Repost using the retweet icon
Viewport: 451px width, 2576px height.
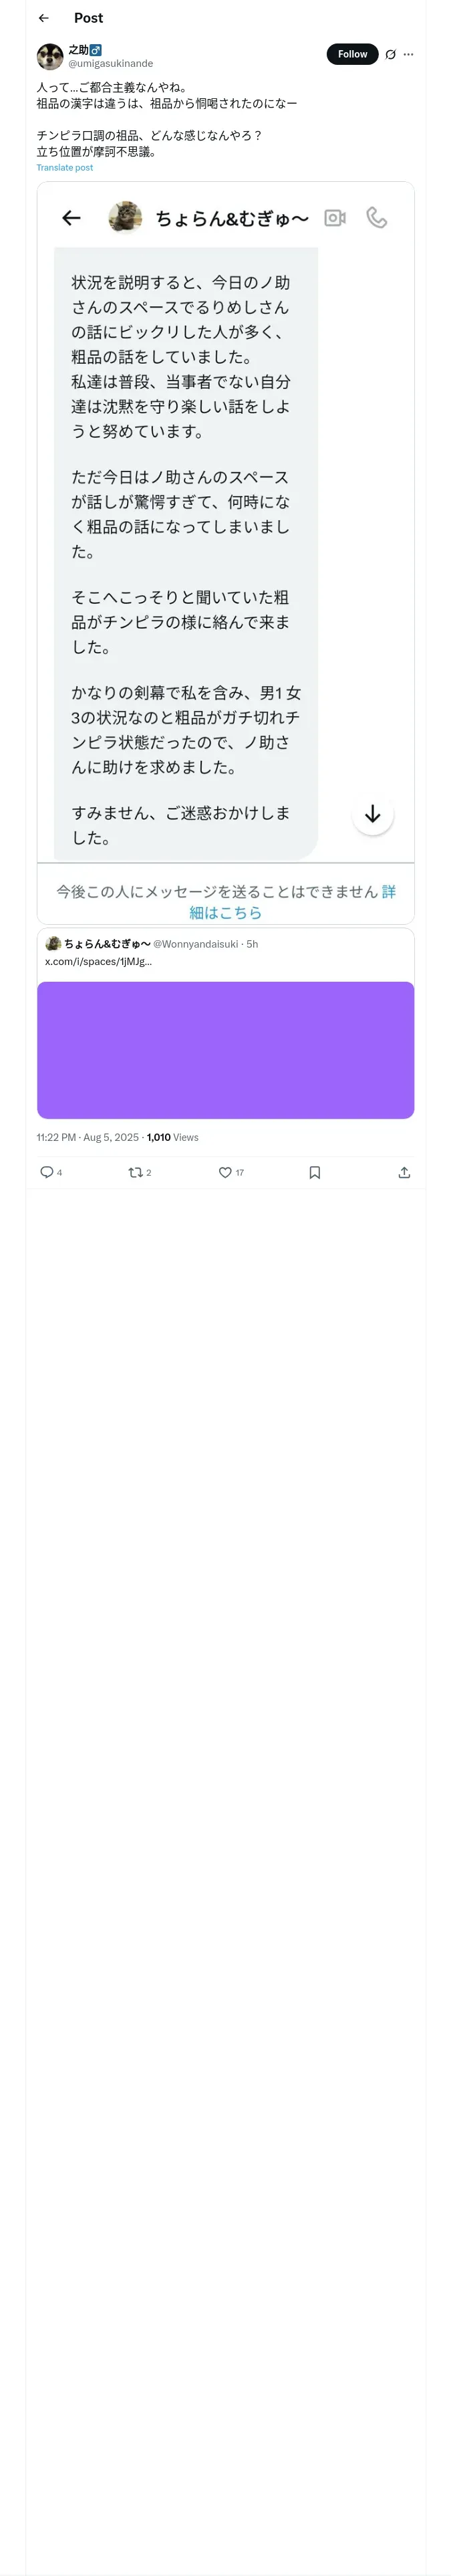(x=135, y=1172)
